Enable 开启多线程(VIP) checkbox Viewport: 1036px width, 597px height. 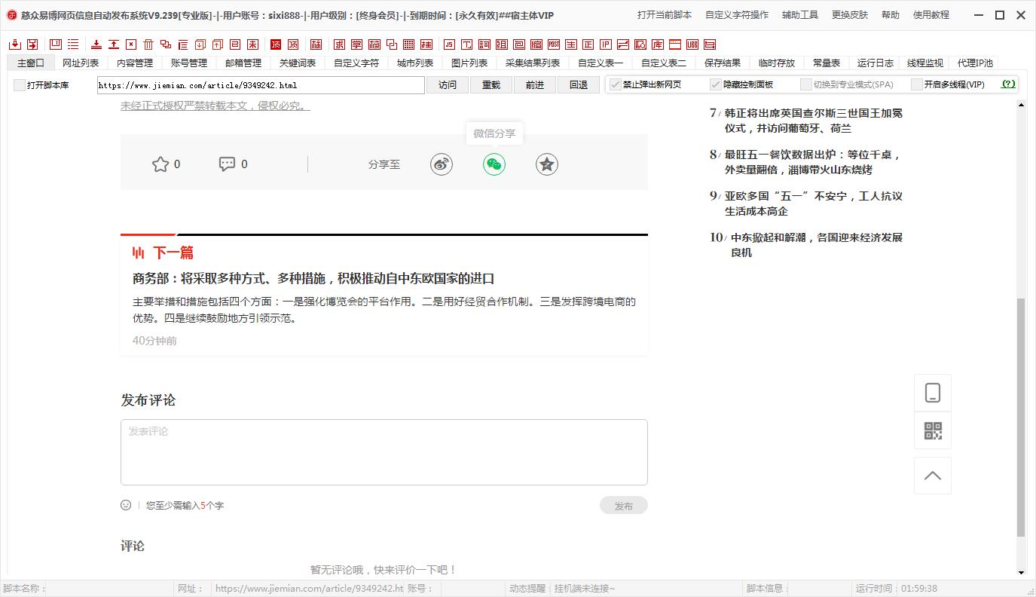pyautogui.click(x=917, y=84)
